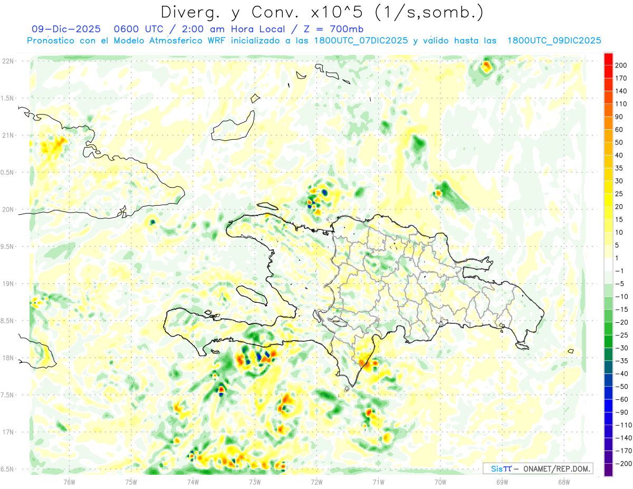This screenshot has height=489, width=633.
Task: Click the '-1' value on the color scale
Action: coord(620,271)
